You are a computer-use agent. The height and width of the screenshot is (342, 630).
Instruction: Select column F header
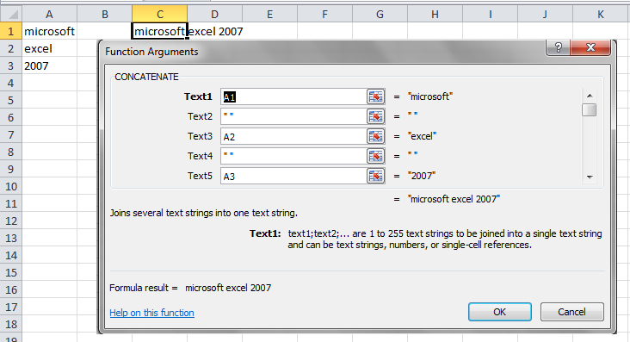(324, 14)
